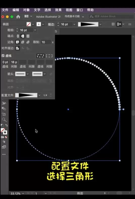Viewport: 135px width, 199px height.
Task: Click the Adobe Stock search field
Action: point(112,16)
